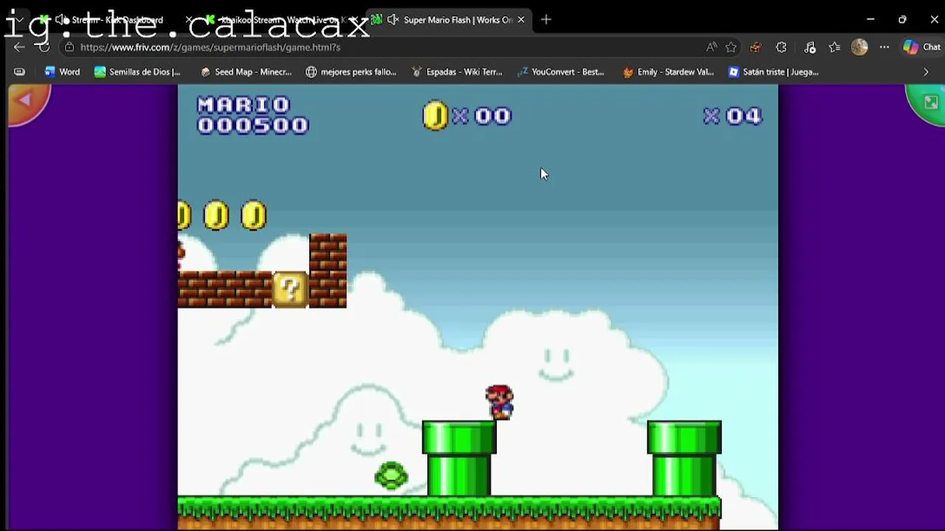Click the site info lock icon

(x=69, y=47)
